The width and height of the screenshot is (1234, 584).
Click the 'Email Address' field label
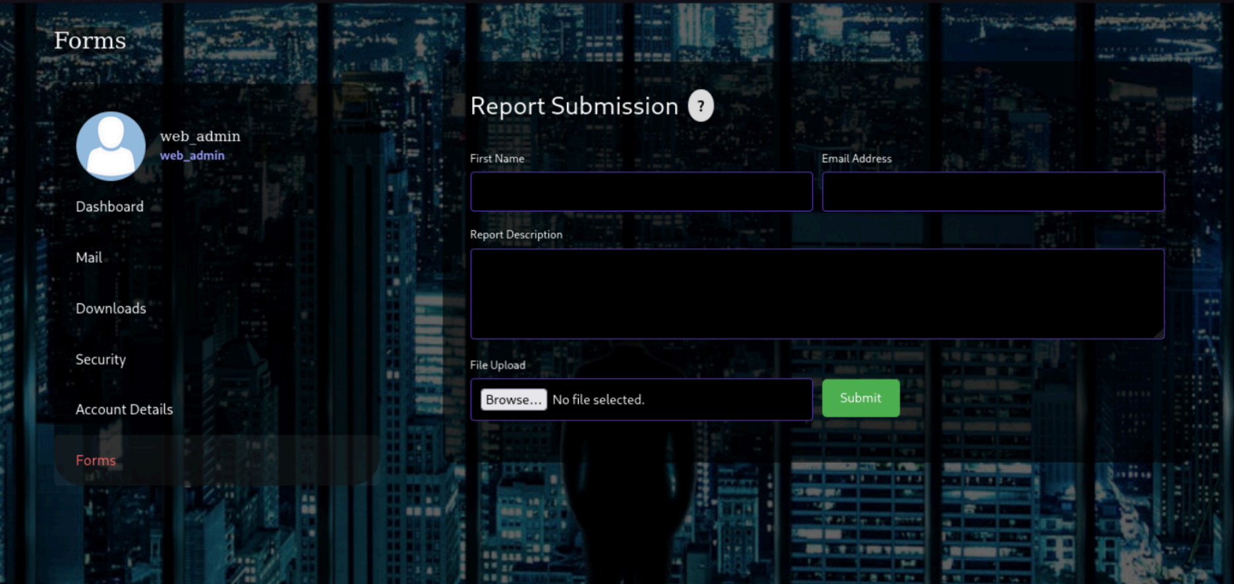click(x=856, y=159)
